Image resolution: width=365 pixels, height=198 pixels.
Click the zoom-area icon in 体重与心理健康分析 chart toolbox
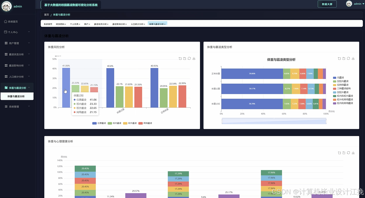[x=339, y=153]
